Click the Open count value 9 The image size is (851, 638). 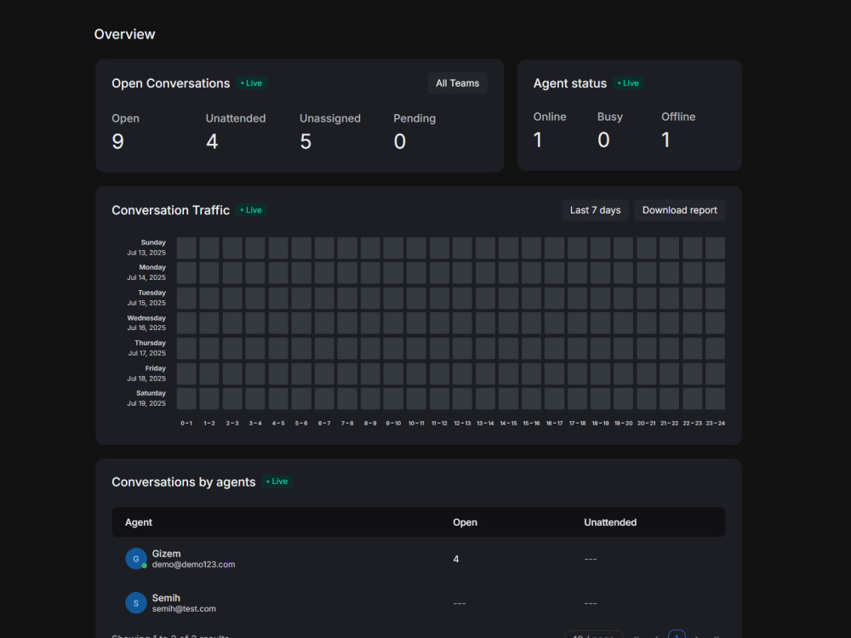pyautogui.click(x=117, y=141)
